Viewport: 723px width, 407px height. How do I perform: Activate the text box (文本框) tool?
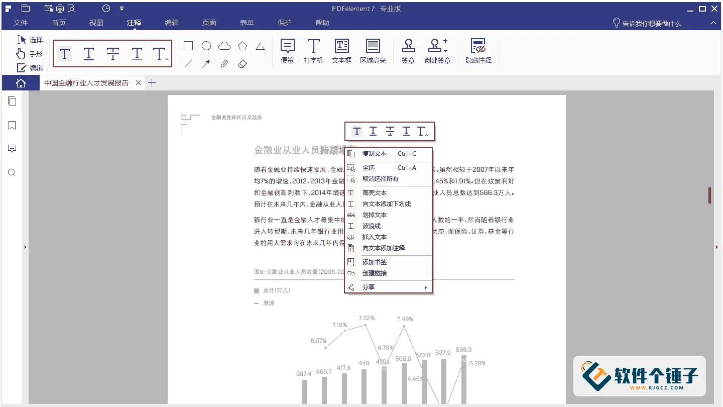341,50
